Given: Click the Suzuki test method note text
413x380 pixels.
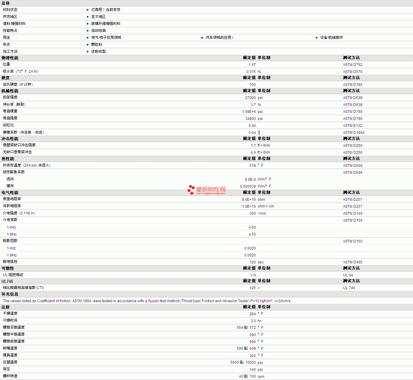Looking at the screenshot, I should (x=147, y=301).
